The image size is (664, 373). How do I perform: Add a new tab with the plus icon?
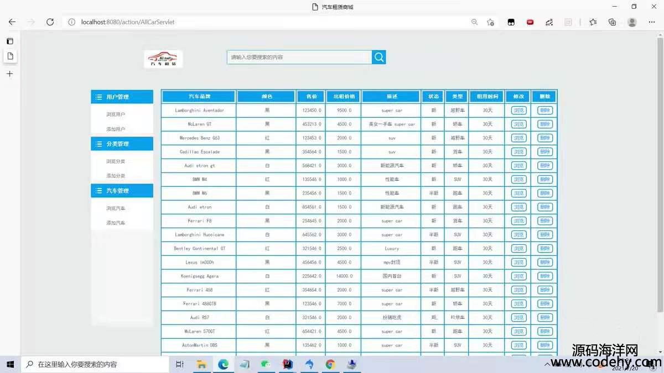tap(9, 73)
